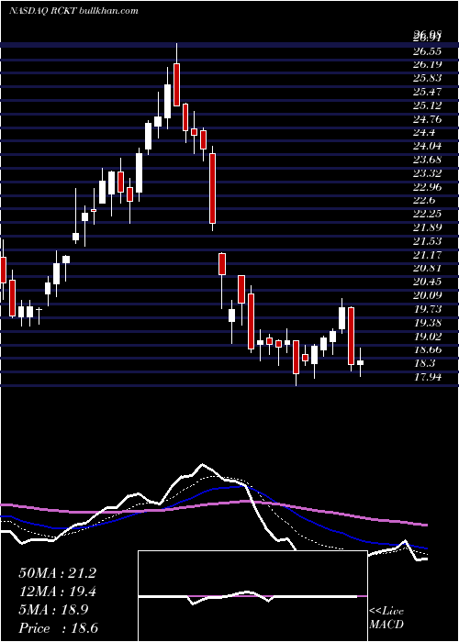This screenshot has width=459, height=642.
Task: Click the 25.12 price axis label
Action: [430, 105]
